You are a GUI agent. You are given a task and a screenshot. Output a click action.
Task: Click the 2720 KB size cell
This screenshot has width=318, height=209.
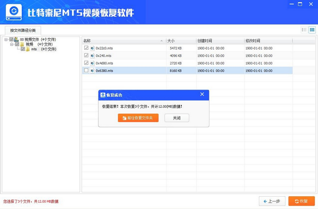click(x=175, y=63)
